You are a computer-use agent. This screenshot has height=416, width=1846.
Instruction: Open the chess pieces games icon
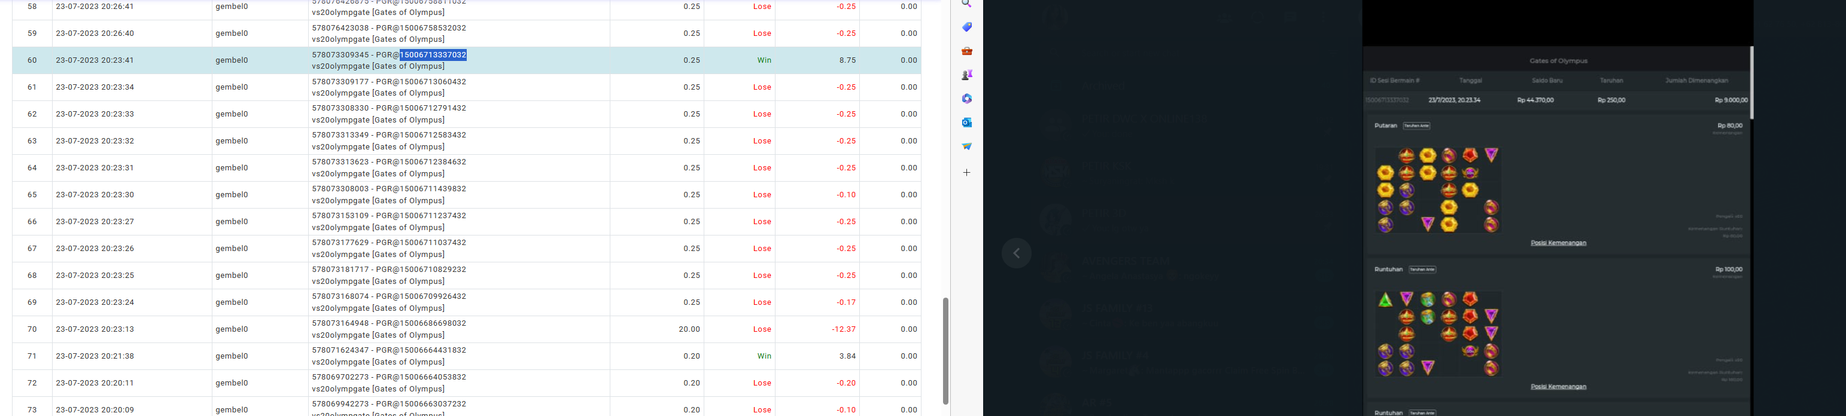coord(967,75)
